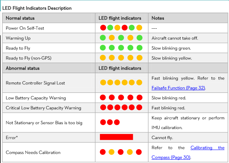229x163 pixels.
Task: Click the "Cannot fly." note text
Action: (162, 137)
